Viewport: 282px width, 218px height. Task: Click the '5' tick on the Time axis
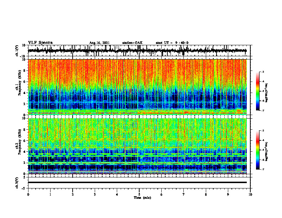pos(139,194)
